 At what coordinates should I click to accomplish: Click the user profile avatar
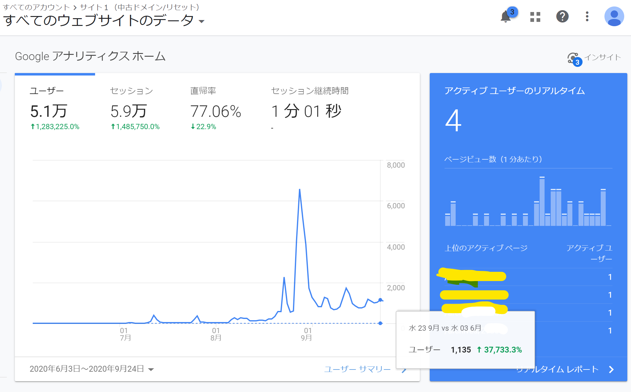point(614,16)
